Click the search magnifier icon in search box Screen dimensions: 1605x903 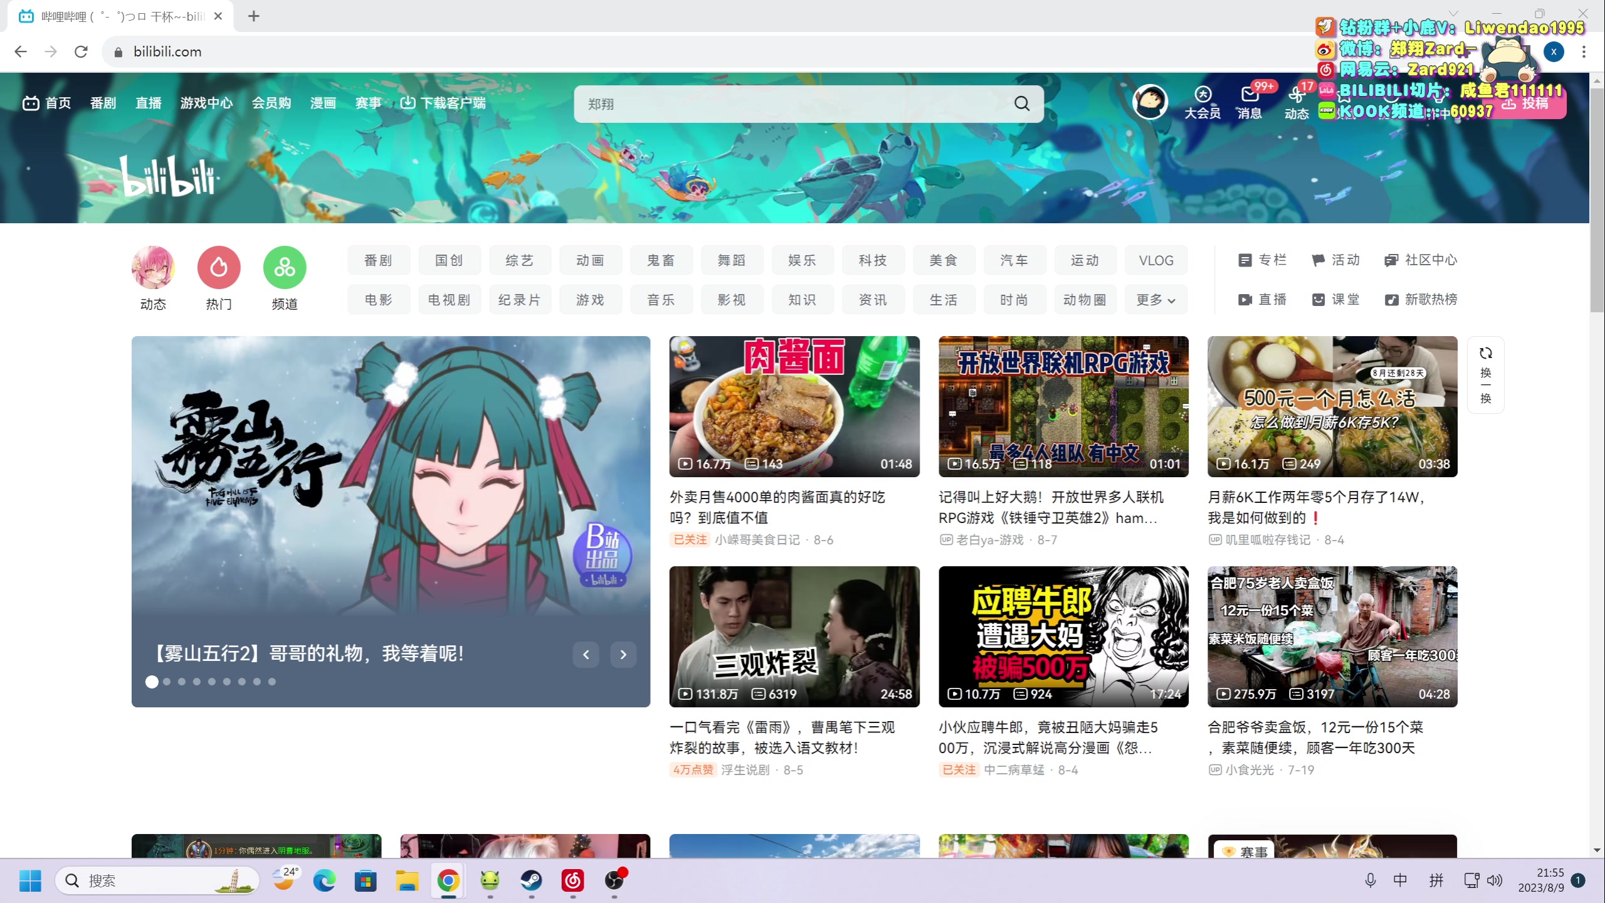coord(1022,103)
